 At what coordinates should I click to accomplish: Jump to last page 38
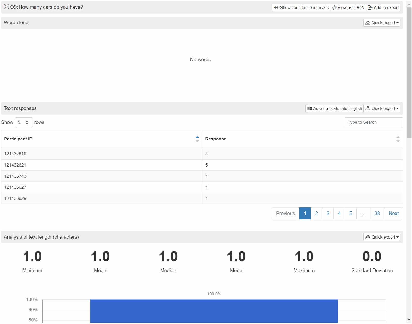tap(377, 214)
